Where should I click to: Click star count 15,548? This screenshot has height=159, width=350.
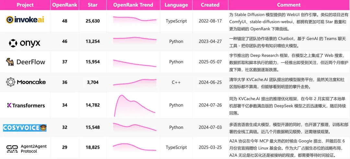pyautogui.click(x=93, y=127)
